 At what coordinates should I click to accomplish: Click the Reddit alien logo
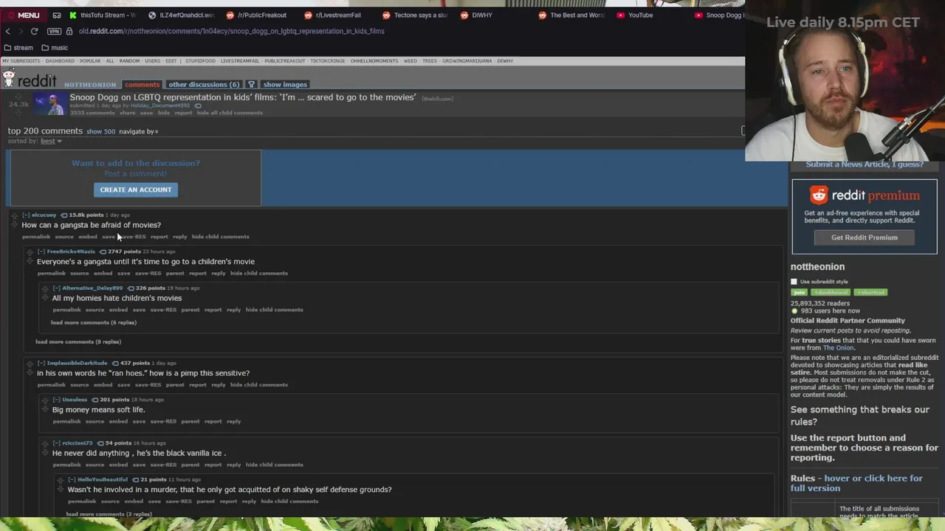(9, 77)
